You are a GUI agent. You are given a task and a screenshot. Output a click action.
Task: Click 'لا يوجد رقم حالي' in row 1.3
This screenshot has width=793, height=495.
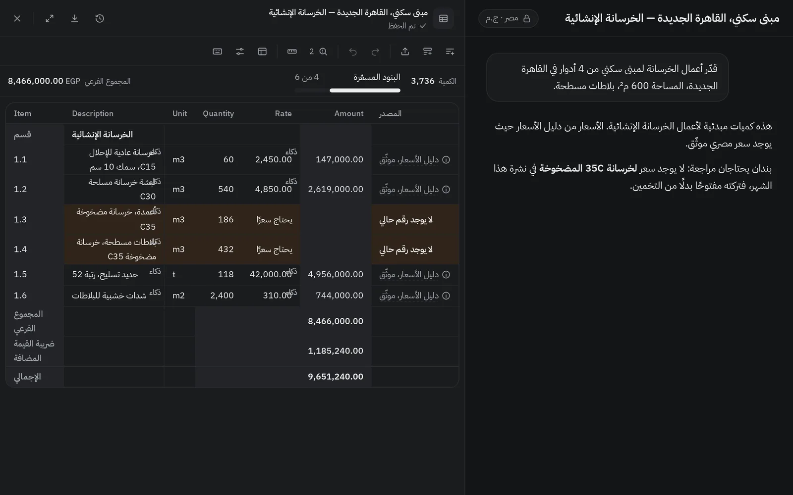[406, 220]
